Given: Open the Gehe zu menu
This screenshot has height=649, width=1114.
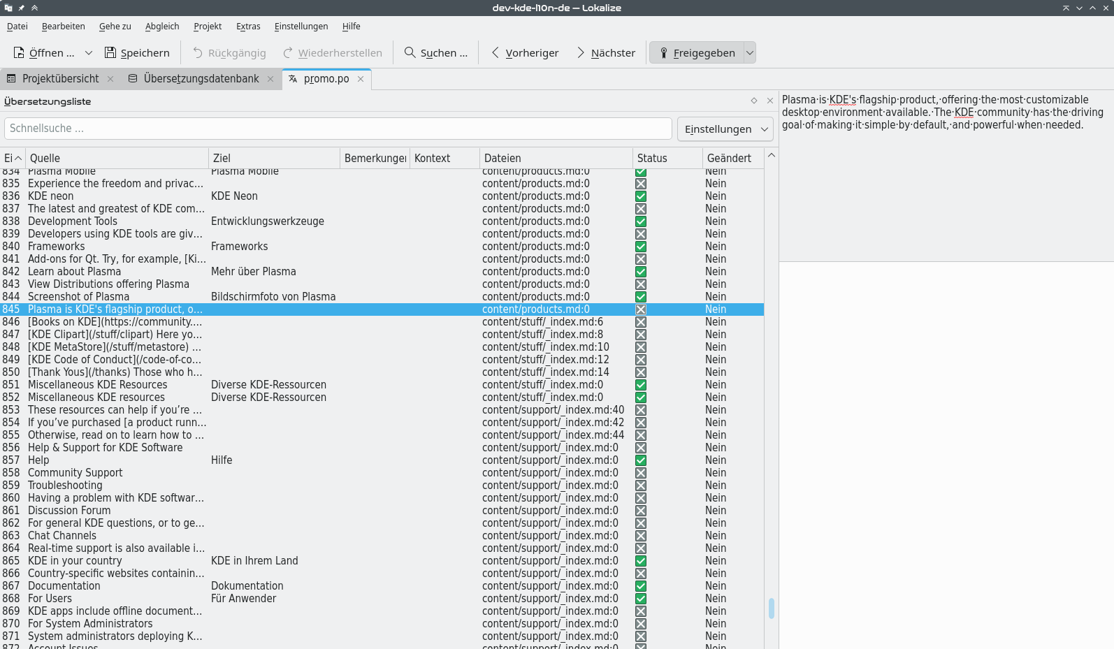Looking at the screenshot, I should [115, 26].
